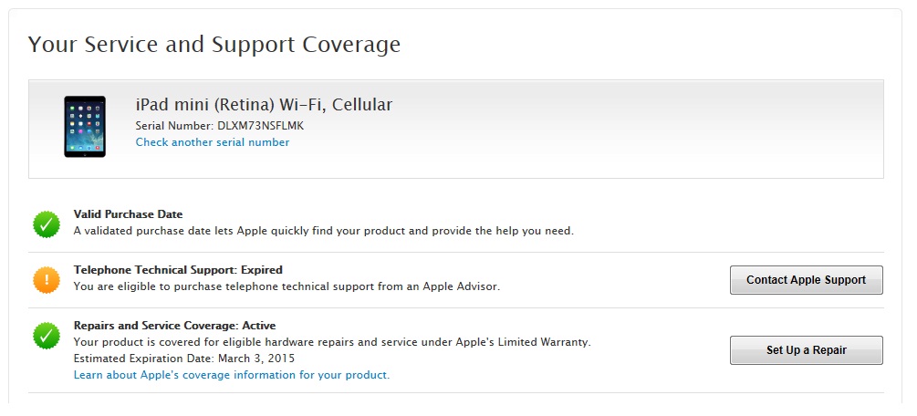Click the Limited Warranty hardware repairs description
This screenshot has height=416, width=917.
tap(332, 342)
